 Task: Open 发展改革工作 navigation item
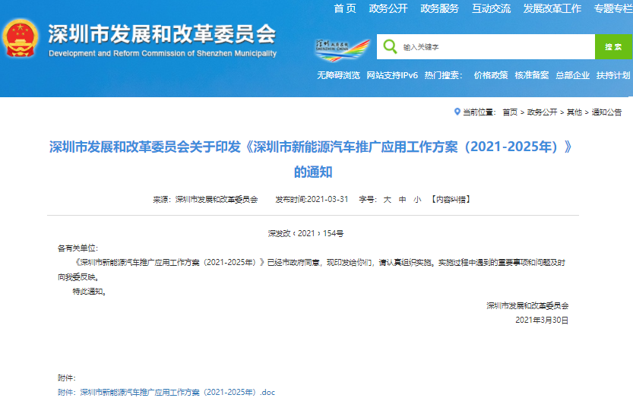pos(552,8)
